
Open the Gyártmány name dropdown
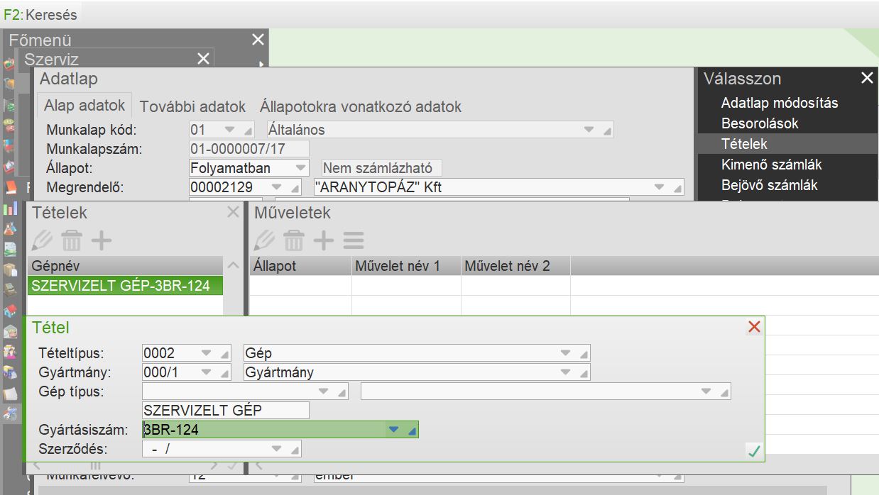click(565, 372)
